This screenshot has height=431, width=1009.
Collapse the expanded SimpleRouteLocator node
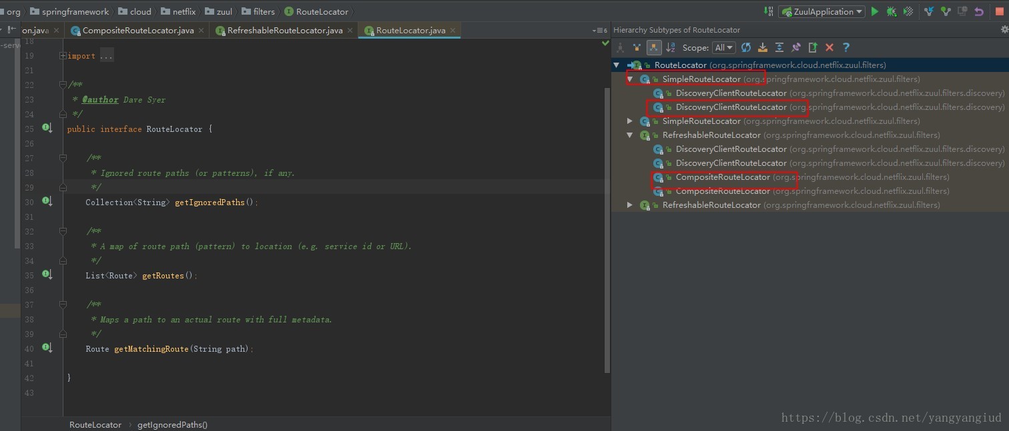[630, 79]
